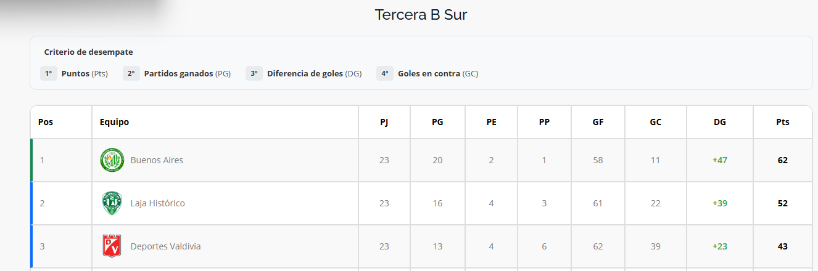Click the GC column header
The height and width of the screenshot is (271, 818).
[x=656, y=122]
